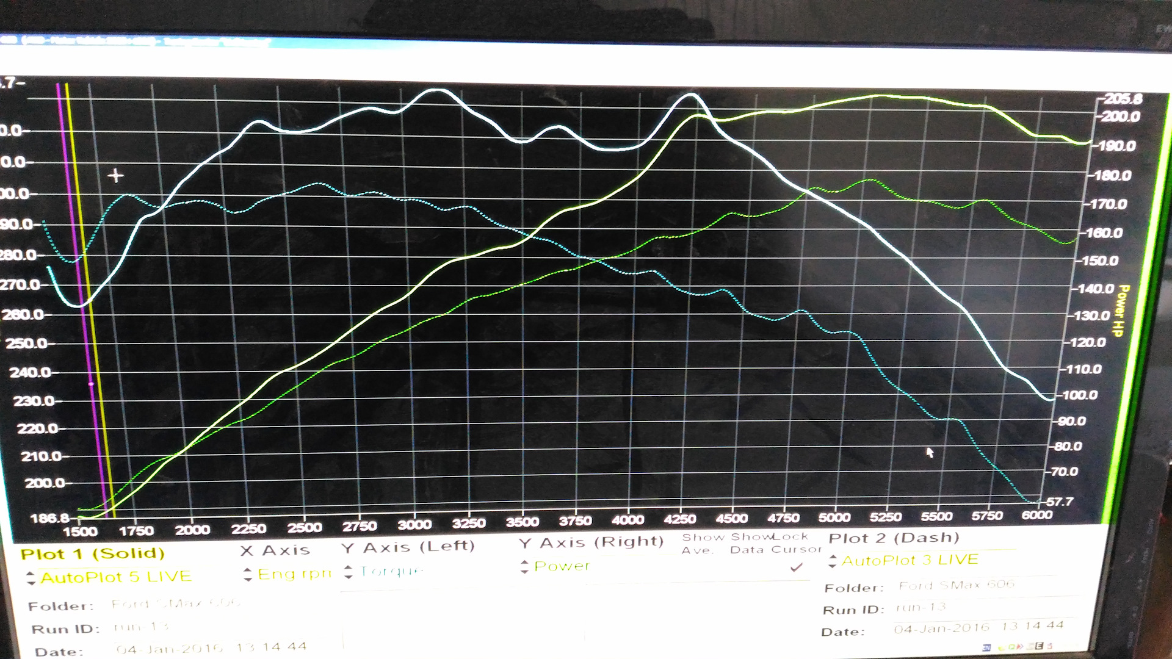This screenshot has width=1172, height=659.
Task: Click the Plot 2 (Dash) heading
Action: point(894,538)
